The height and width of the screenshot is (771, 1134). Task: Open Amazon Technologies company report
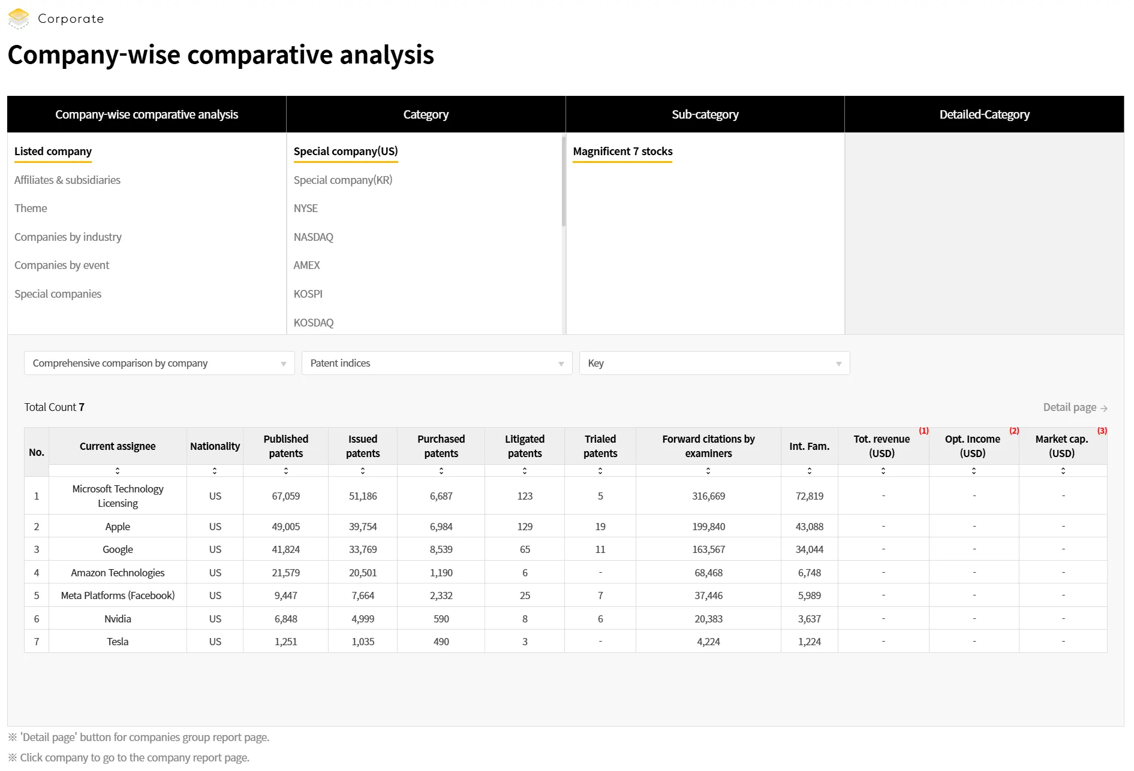[118, 573]
